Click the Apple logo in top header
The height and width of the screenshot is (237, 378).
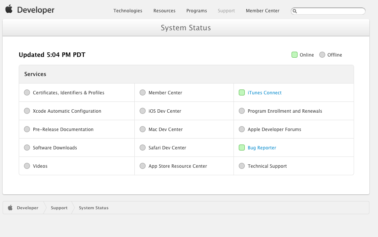(9, 10)
